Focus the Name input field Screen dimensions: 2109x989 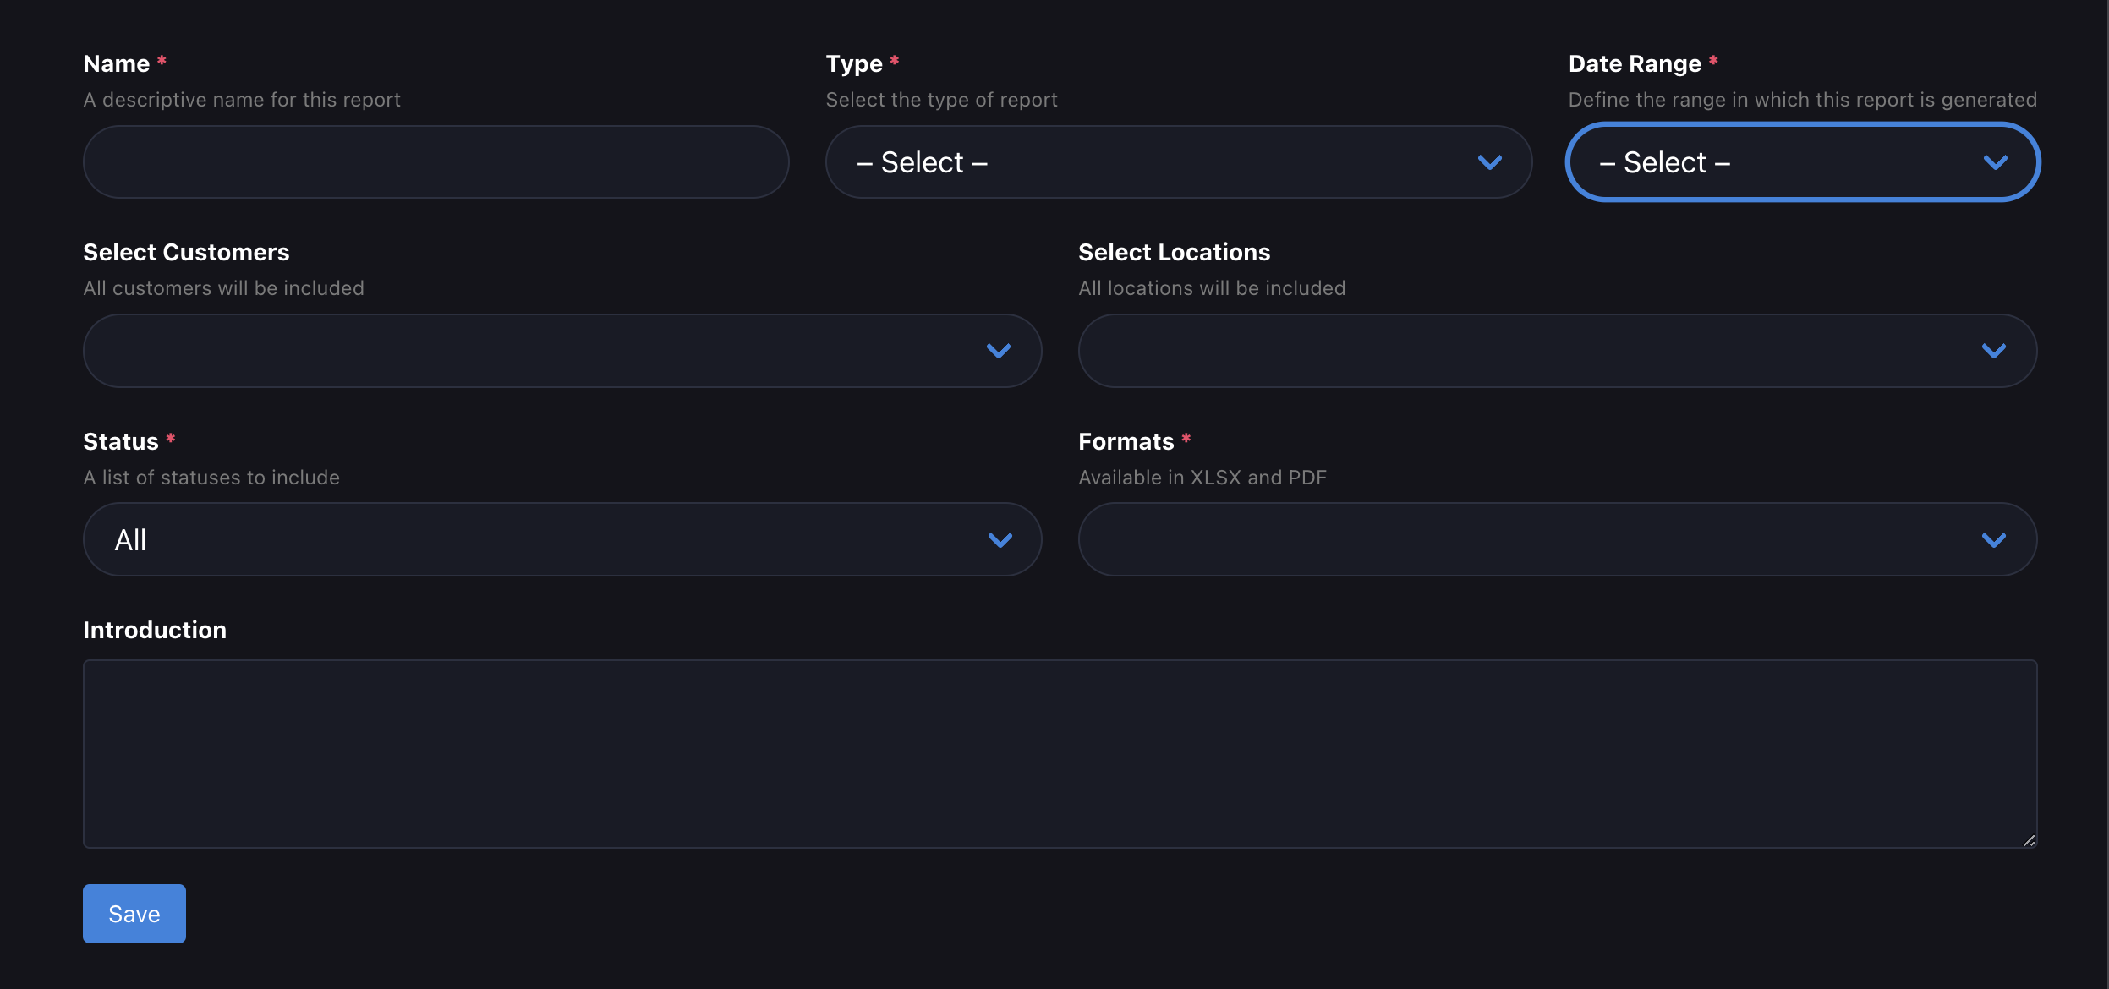(x=435, y=162)
